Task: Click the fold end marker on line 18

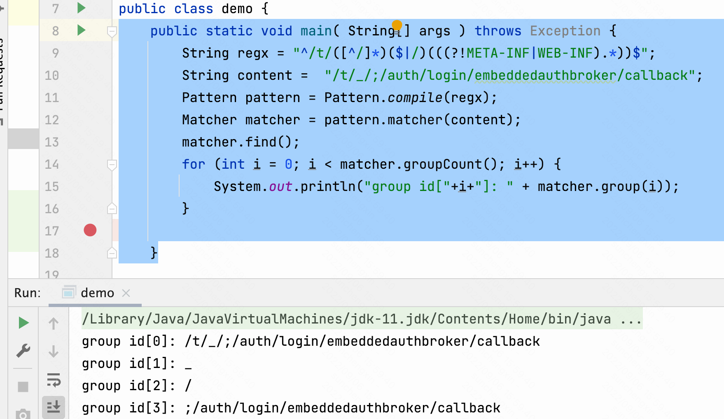Action: point(112,253)
